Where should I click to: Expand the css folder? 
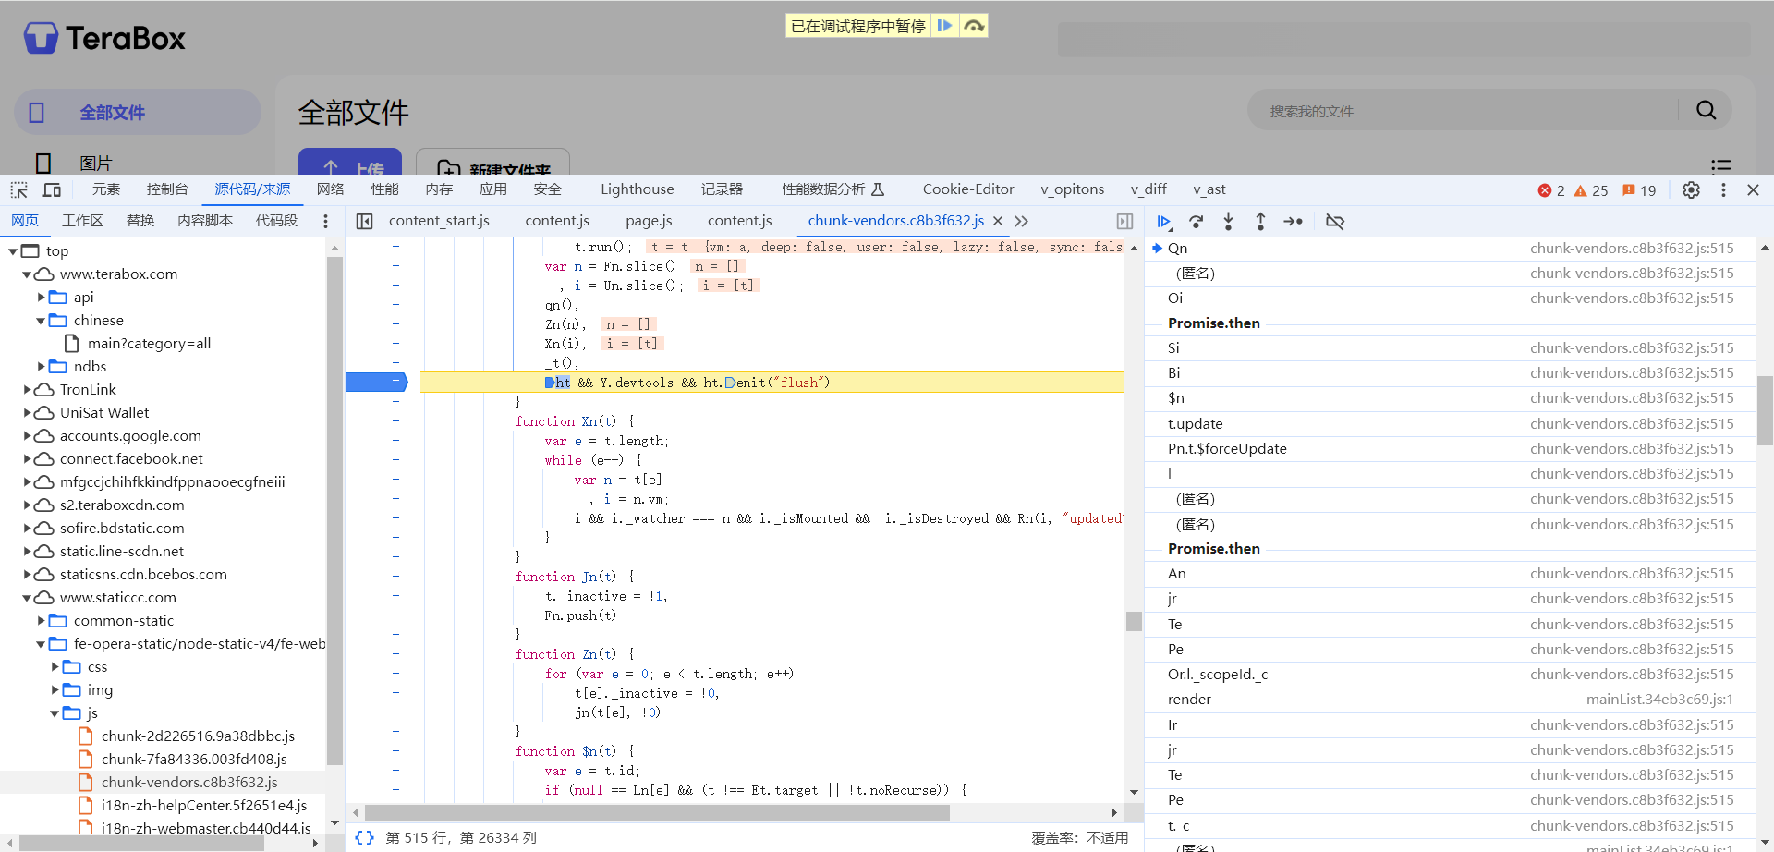55,667
